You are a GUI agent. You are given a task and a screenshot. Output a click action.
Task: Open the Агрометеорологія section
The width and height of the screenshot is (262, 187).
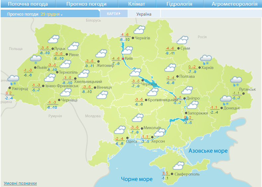234,4
